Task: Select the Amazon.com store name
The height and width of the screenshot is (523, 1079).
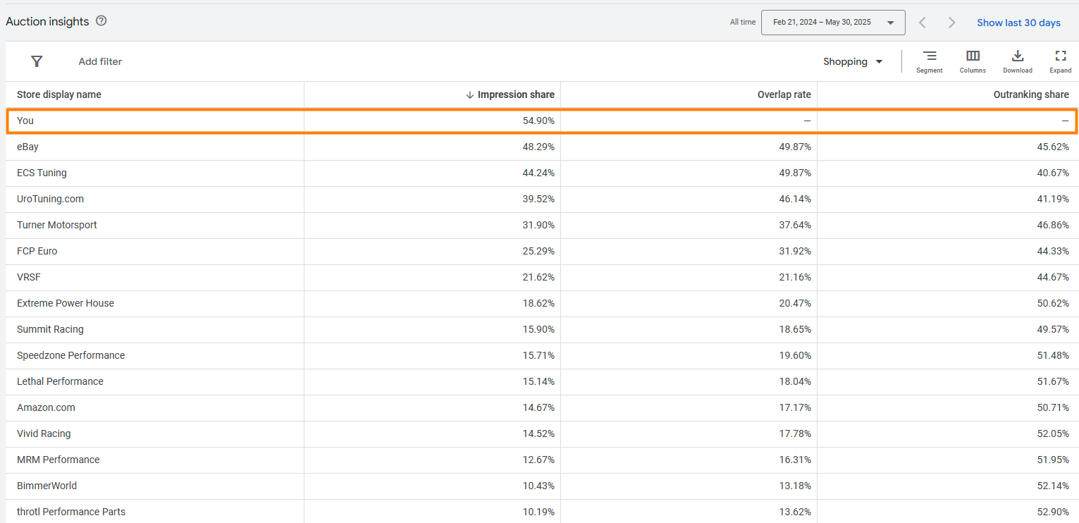Action: (46, 407)
